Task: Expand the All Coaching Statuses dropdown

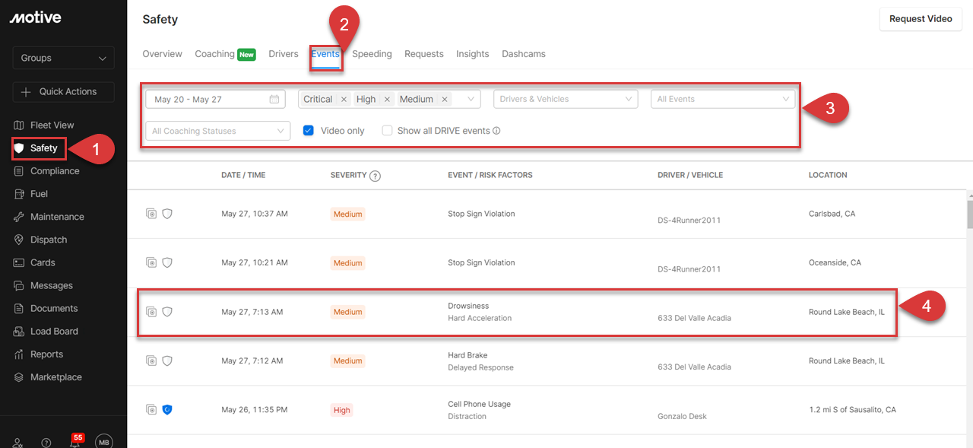Action: point(217,131)
